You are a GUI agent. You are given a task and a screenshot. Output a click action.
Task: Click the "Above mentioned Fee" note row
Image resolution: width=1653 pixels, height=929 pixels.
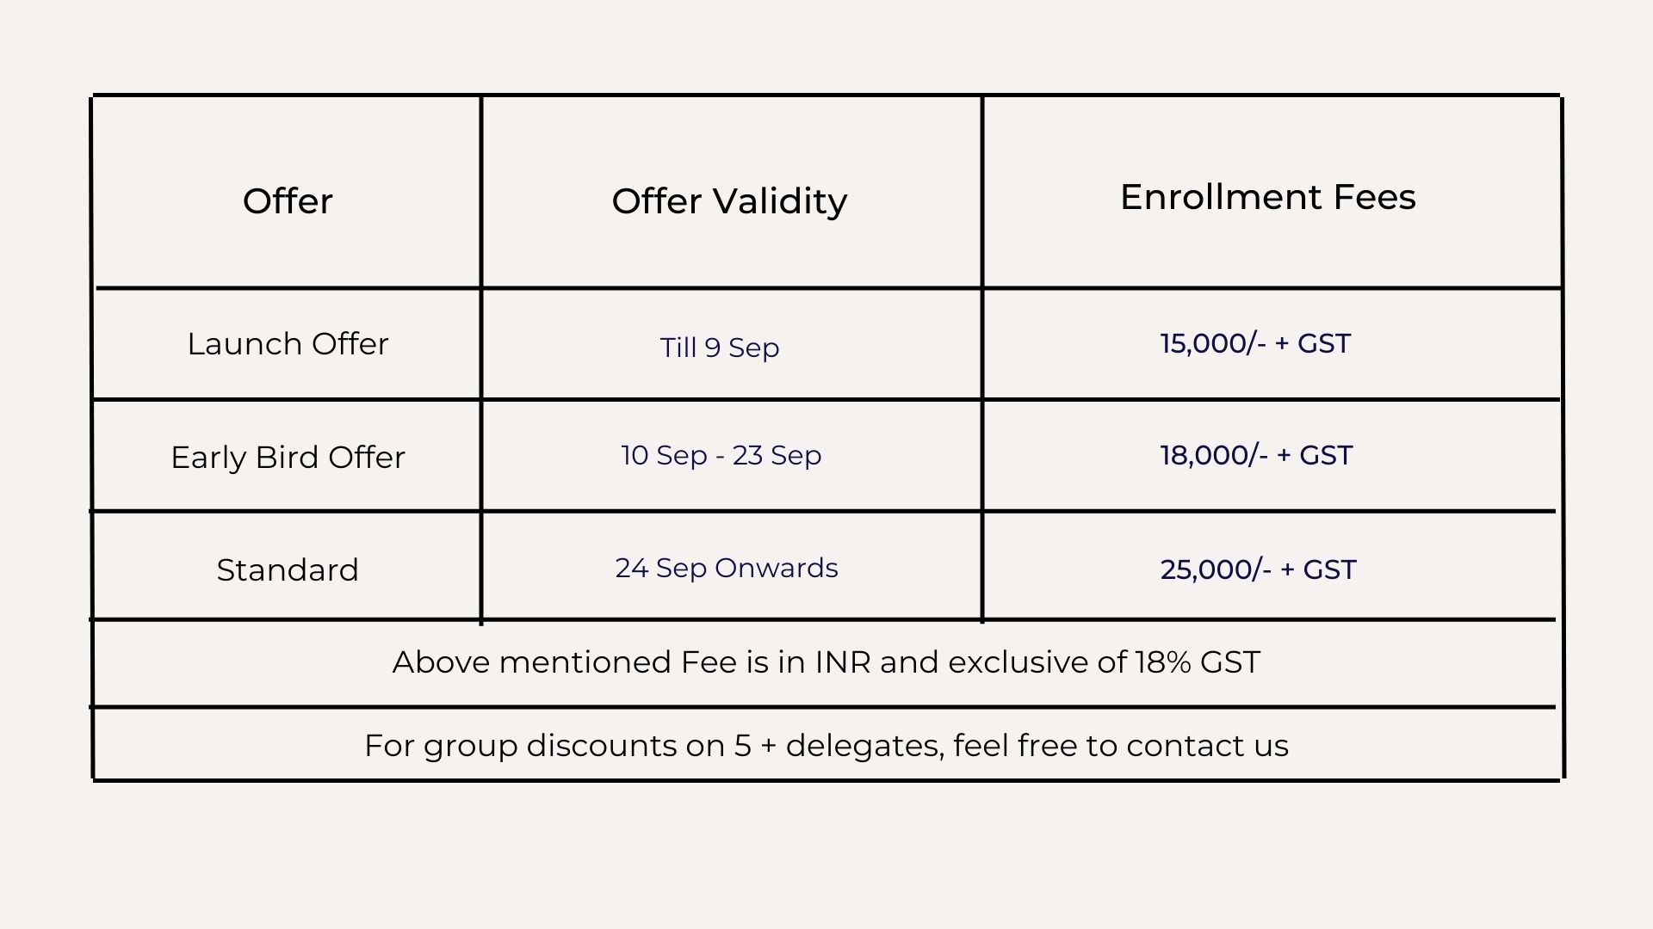(x=826, y=662)
